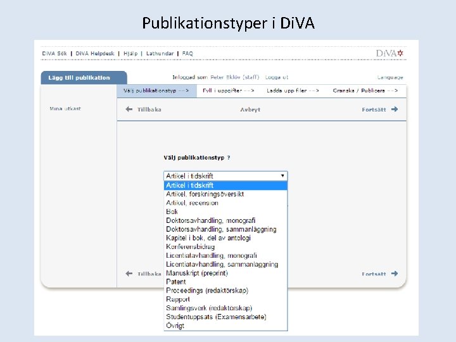This screenshot has height=342, width=456.
Task: Select 'Kapitel i bok, del av antologi'
Action: click(x=225, y=238)
